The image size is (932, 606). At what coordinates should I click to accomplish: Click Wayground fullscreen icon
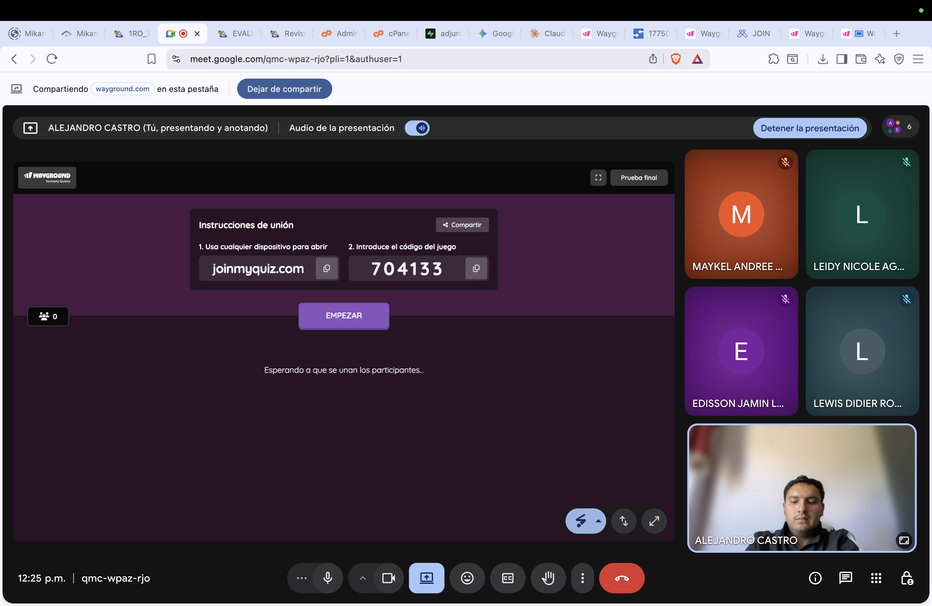tap(598, 178)
